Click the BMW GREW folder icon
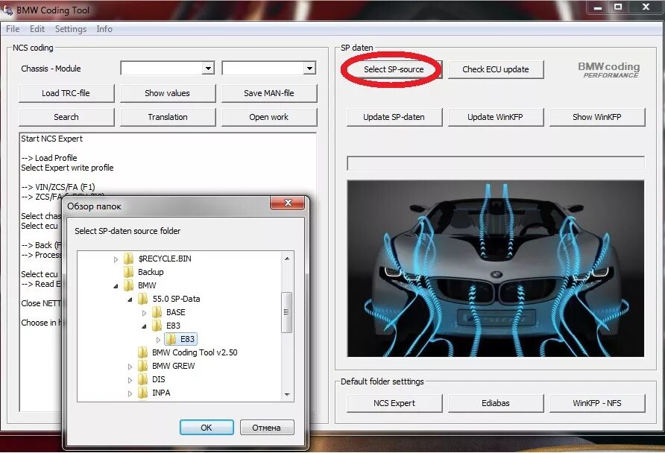Image resolution: width=665 pixels, height=453 pixels. coord(142,366)
